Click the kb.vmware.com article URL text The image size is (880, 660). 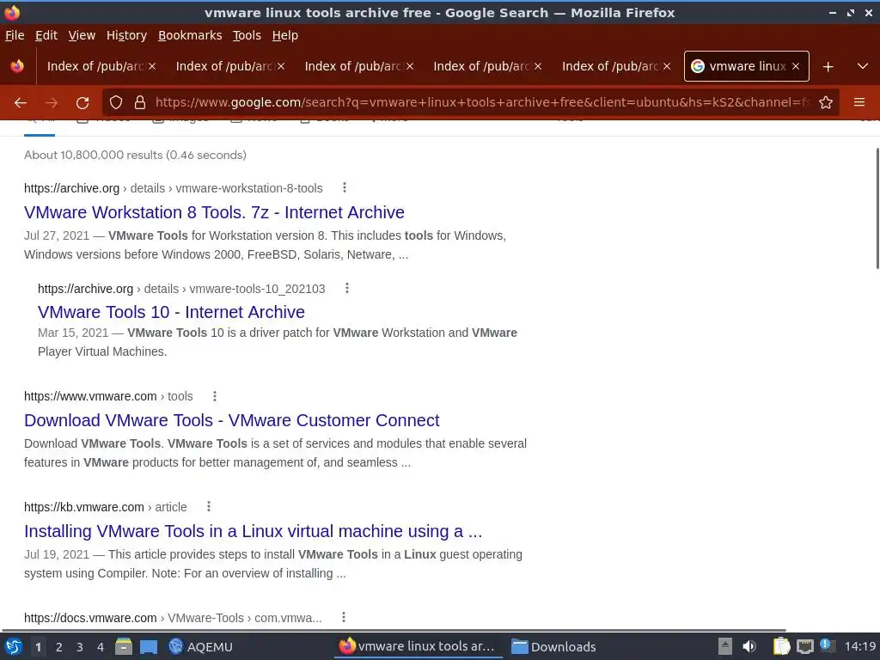[106, 507]
